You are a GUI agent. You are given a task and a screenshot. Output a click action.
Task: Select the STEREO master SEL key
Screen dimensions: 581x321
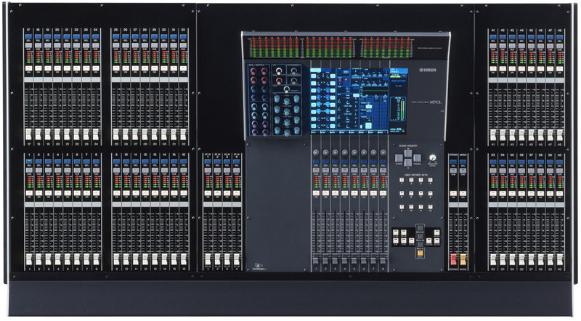tap(453, 163)
